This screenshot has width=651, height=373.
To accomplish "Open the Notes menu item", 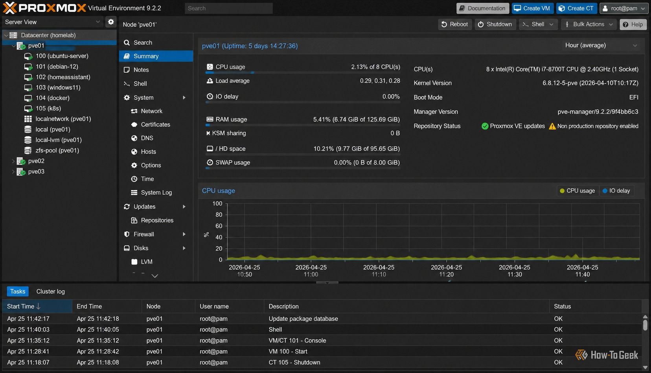I will click(156, 70).
